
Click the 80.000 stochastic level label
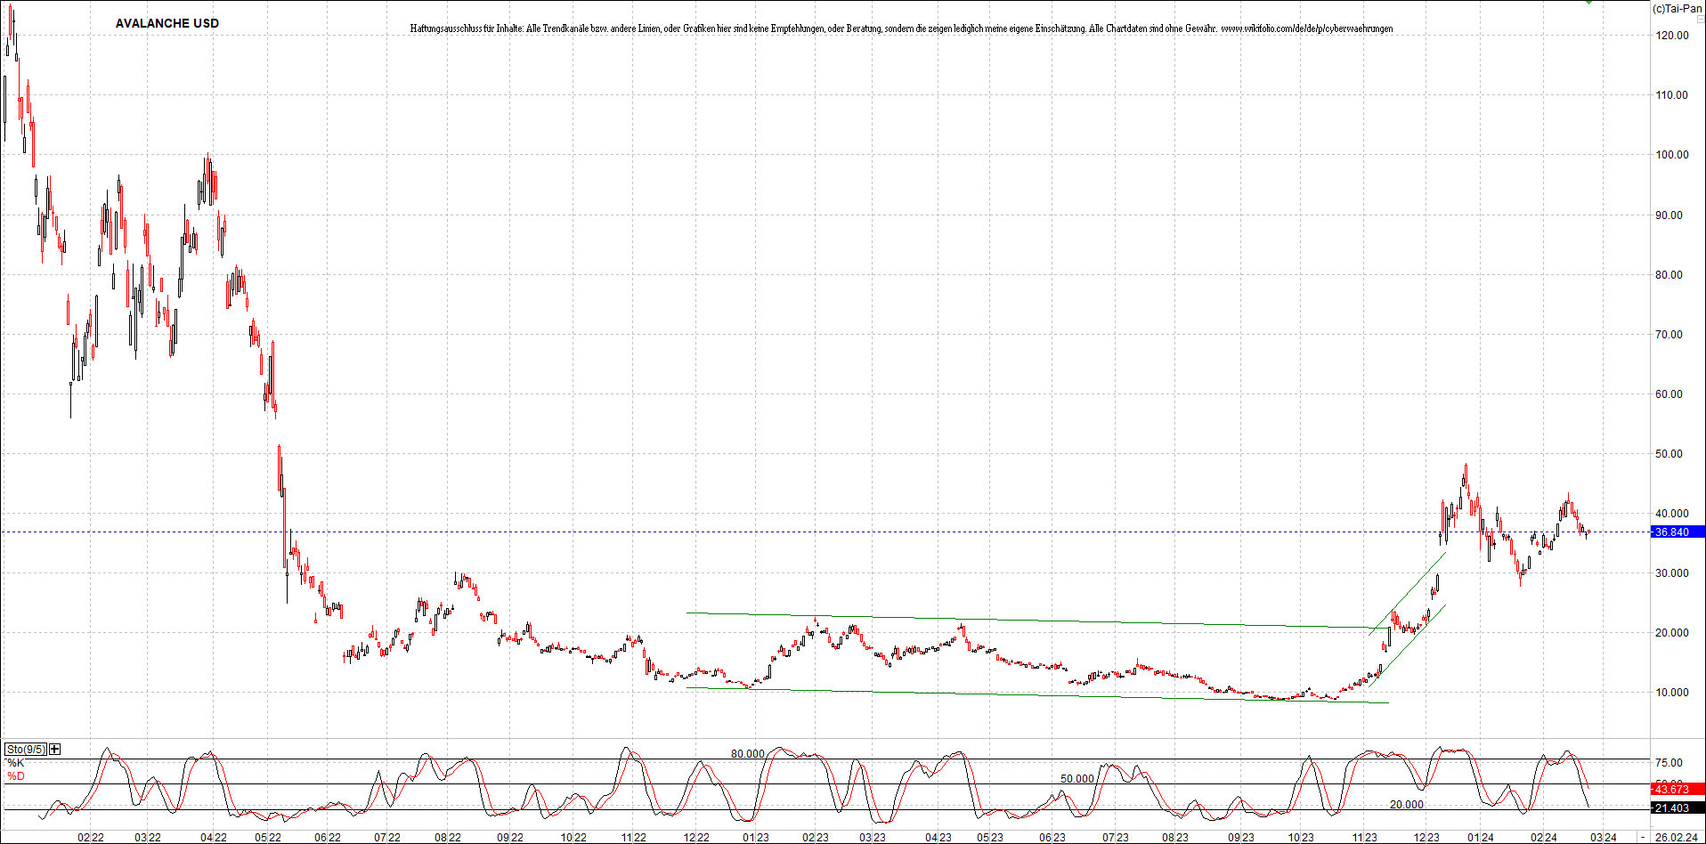[x=746, y=752]
